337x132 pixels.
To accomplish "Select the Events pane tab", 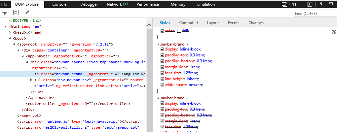I will pos(234,23).
